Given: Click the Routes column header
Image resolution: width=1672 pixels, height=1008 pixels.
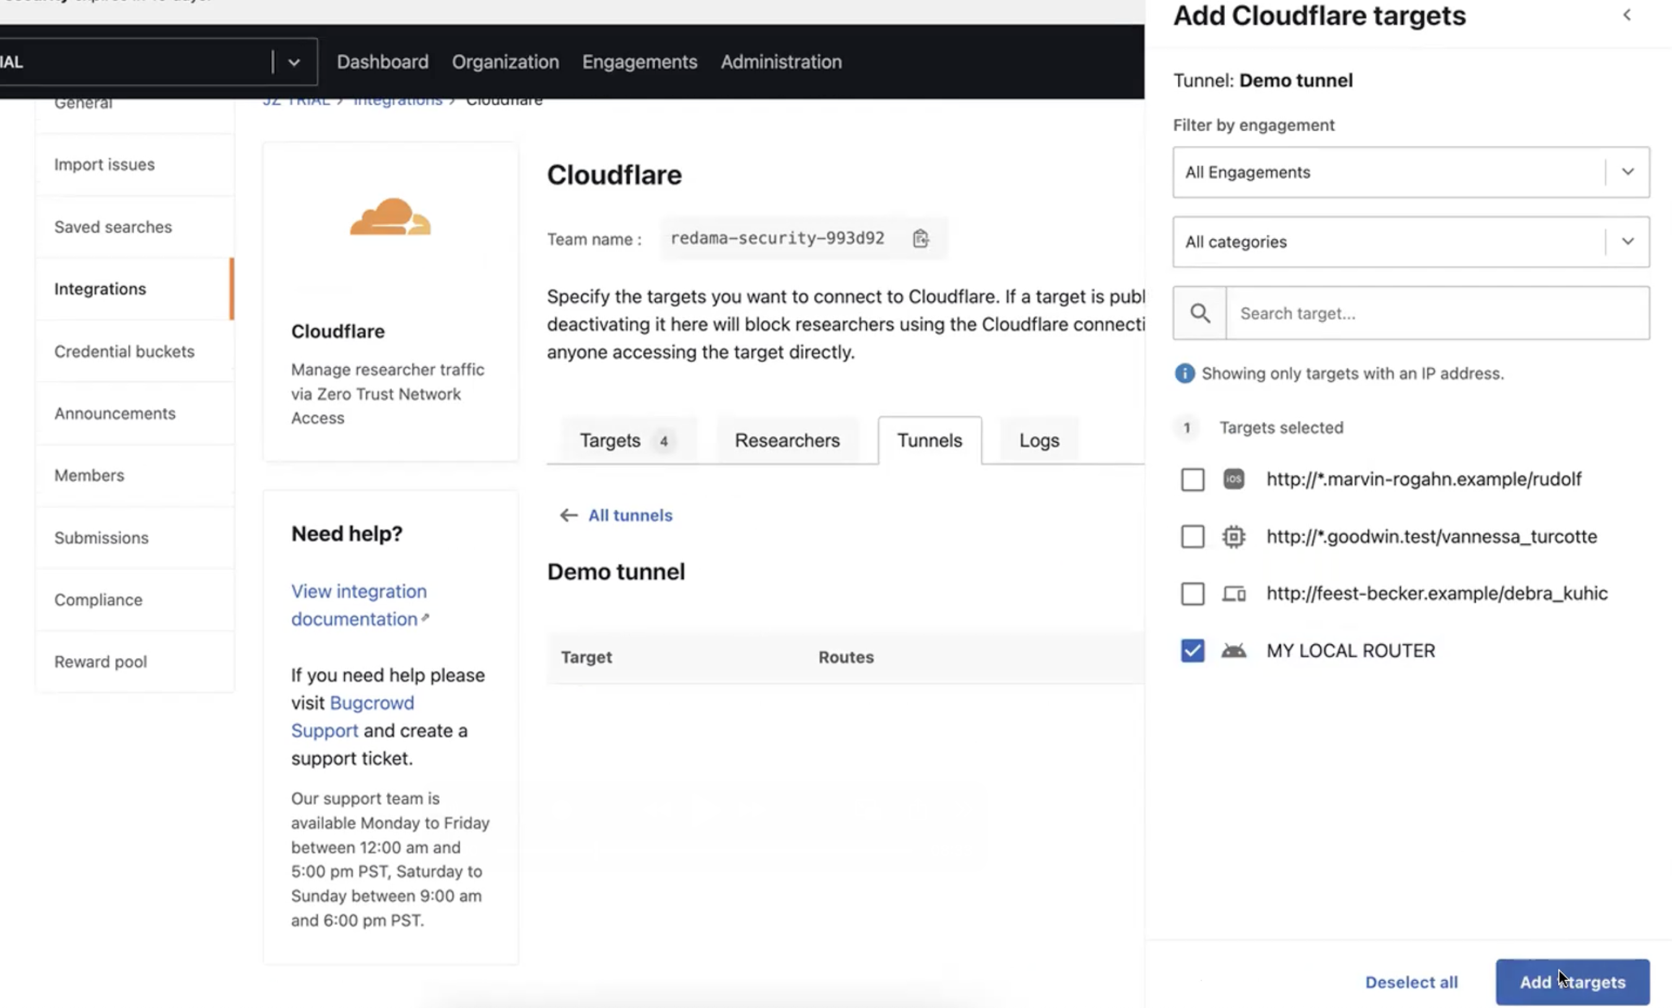Looking at the screenshot, I should click(845, 658).
